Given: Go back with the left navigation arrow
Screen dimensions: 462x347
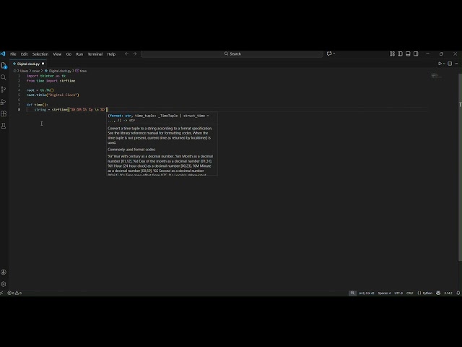Looking at the screenshot, I should coord(127,53).
